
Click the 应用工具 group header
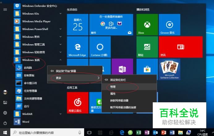(x=72, y=87)
